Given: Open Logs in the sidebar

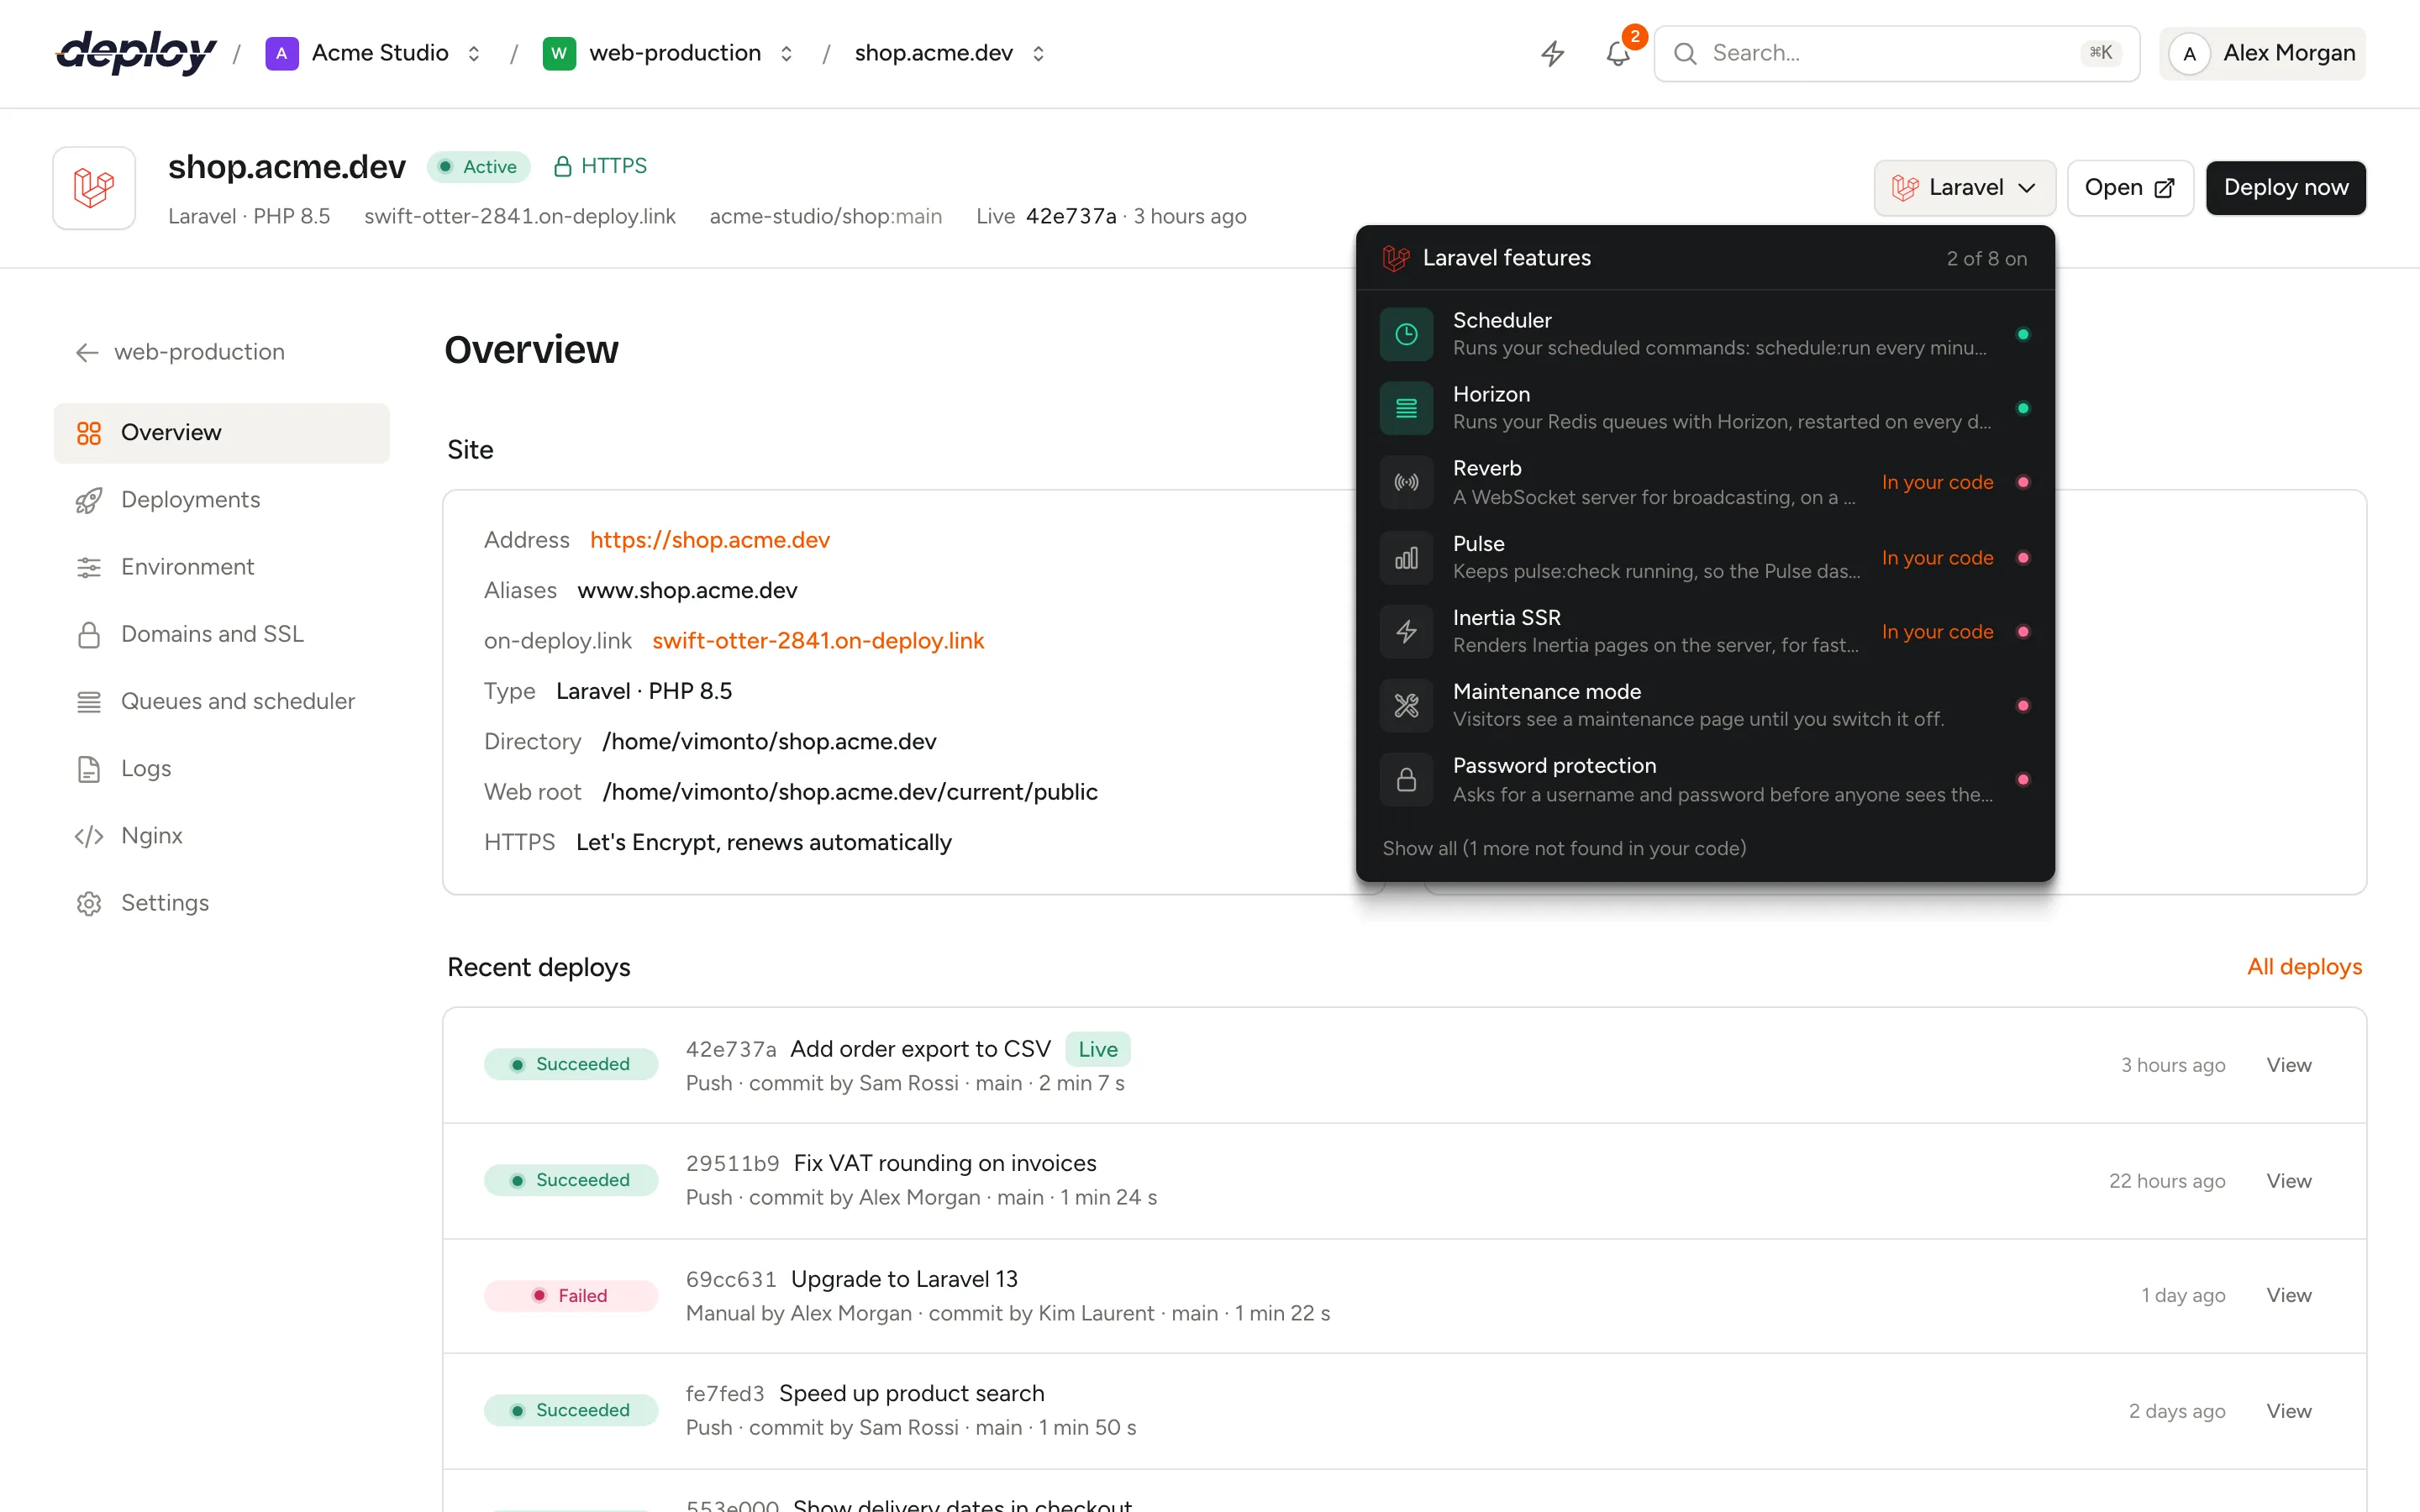Looking at the screenshot, I should [221, 769].
